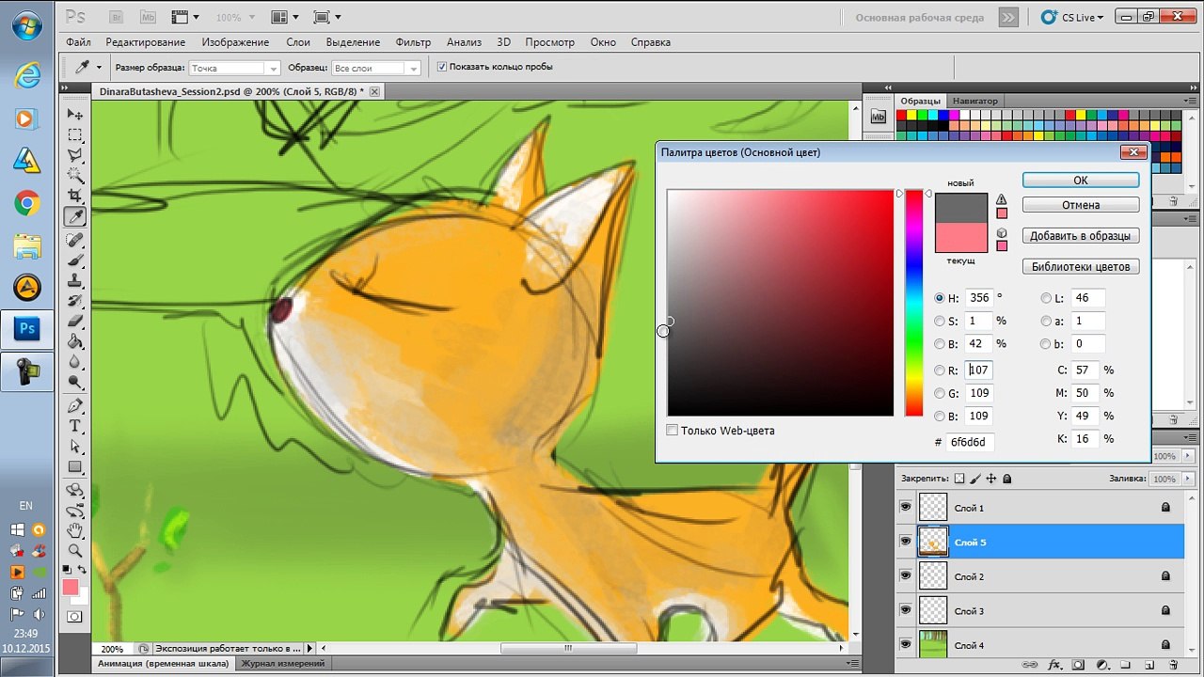This screenshot has width=1204, height=677.
Task: Open the CS Live dropdown
Action: [1072, 17]
